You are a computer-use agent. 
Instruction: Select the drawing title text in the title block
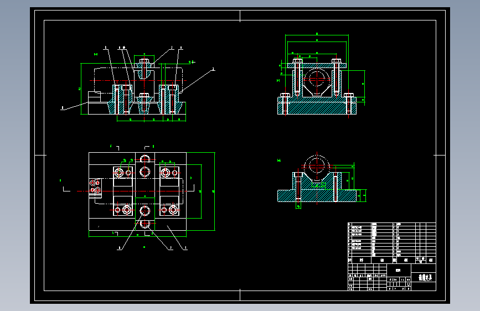tap(425, 278)
